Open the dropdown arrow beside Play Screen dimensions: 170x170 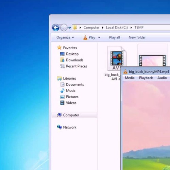pos(99,37)
